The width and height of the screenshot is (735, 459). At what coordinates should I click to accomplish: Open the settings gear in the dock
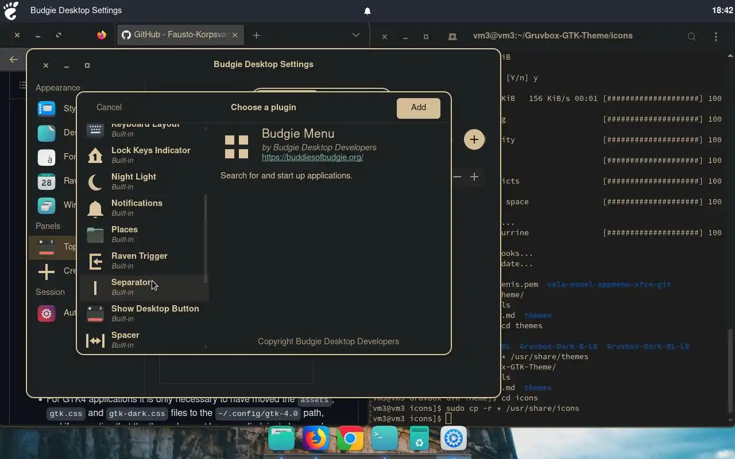454,439
